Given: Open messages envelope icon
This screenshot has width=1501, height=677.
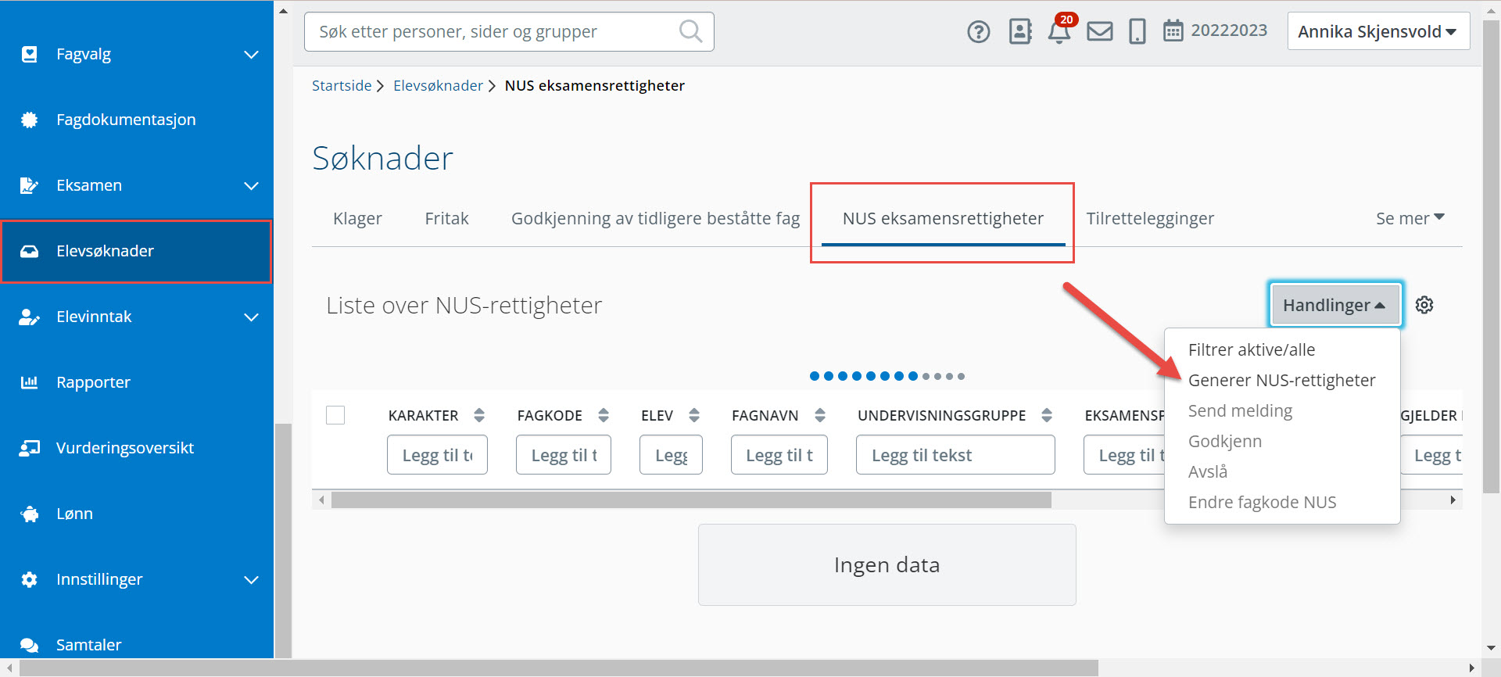Looking at the screenshot, I should [x=1100, y=31].
